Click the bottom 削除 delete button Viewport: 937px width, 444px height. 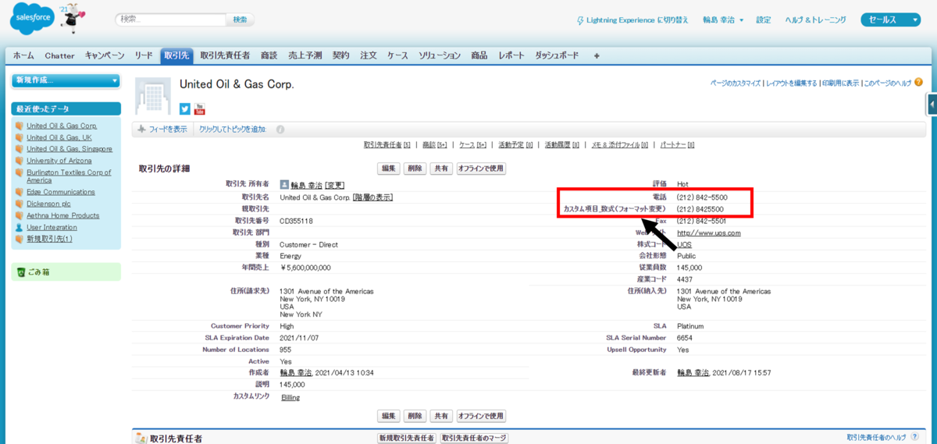point(415,416)
